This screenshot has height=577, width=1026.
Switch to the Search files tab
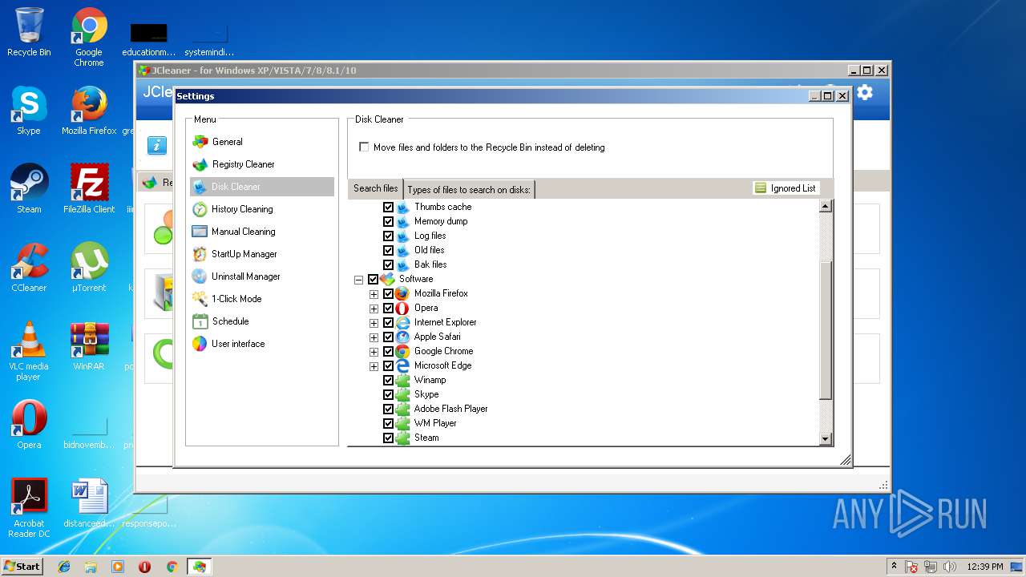[376, 188]
